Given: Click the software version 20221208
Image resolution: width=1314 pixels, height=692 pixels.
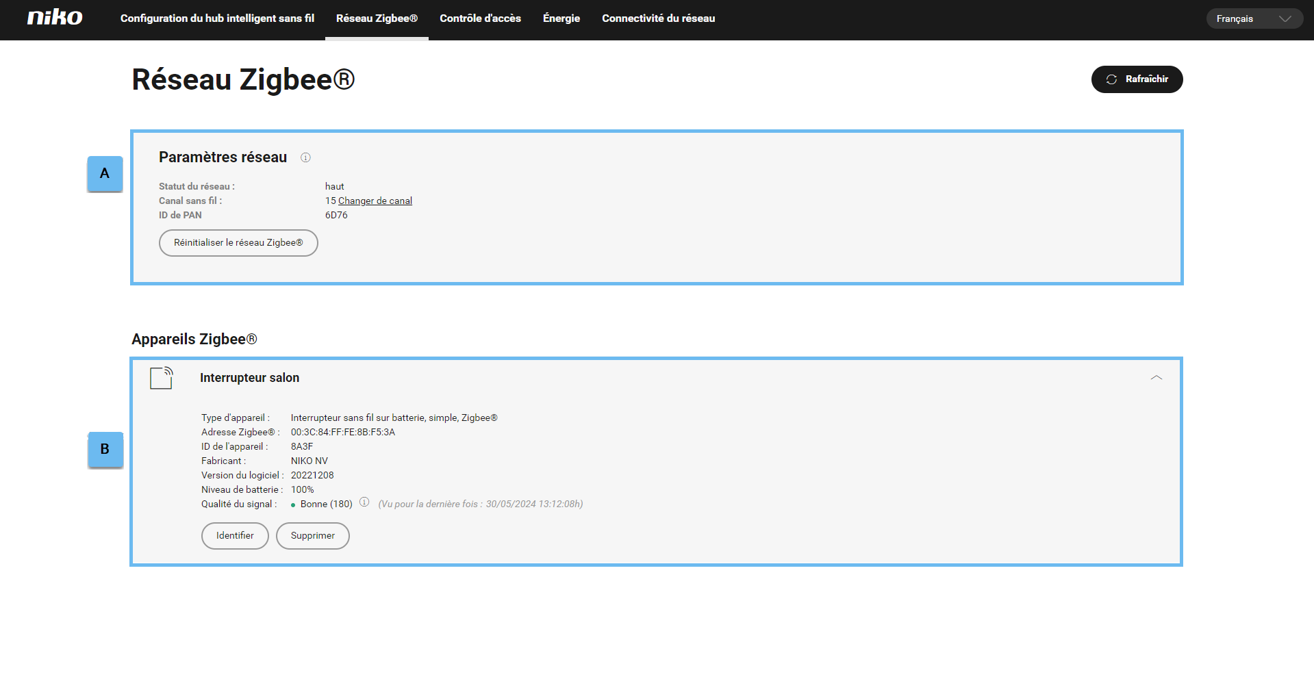Looking at the screenshot, I should [x=312, y=475].
